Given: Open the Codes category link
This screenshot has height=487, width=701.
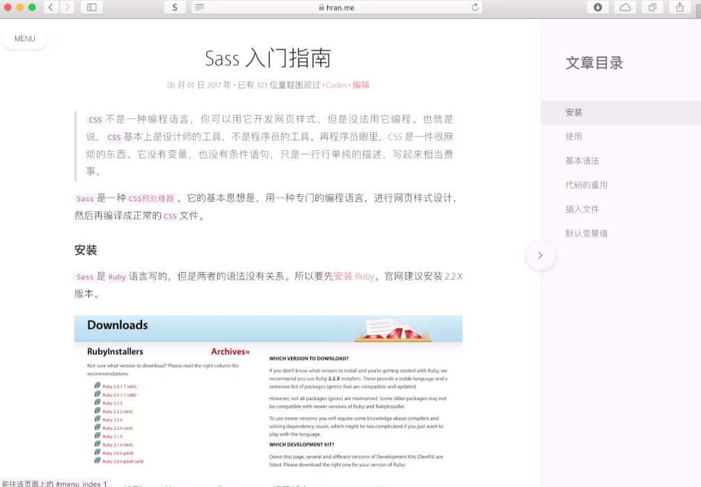Looking at the screenshot, I should [x=336, y=85].
